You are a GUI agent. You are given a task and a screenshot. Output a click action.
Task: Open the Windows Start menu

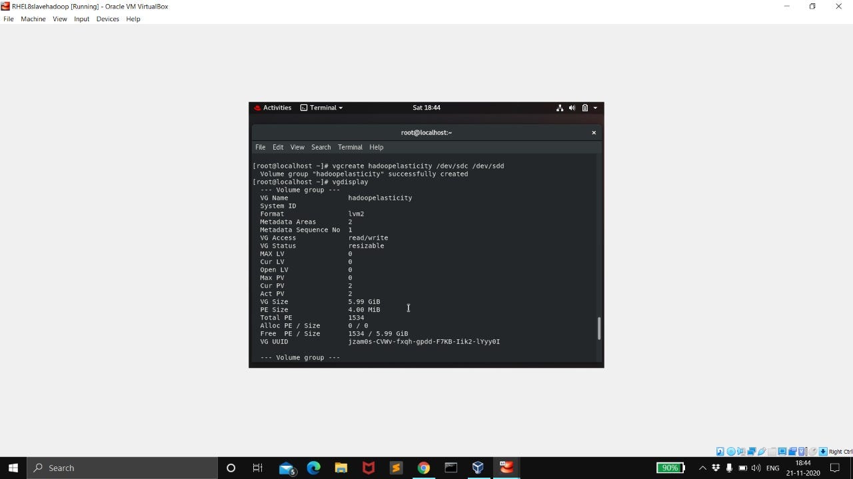[13, 468]
